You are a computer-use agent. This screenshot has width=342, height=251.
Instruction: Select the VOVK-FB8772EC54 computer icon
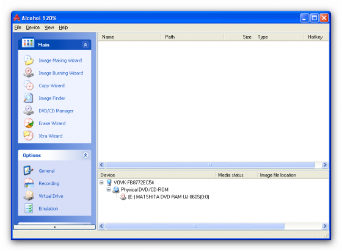(x=109, y=183)
